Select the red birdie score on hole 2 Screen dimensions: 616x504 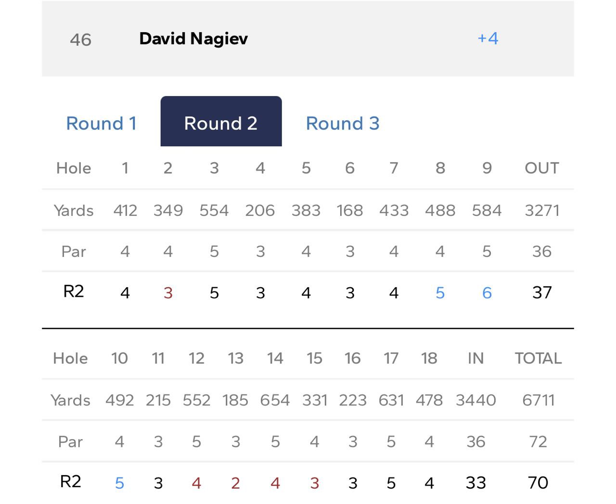coord(168,293)
